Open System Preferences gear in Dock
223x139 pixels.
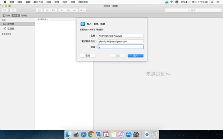[x=136, y=134]
